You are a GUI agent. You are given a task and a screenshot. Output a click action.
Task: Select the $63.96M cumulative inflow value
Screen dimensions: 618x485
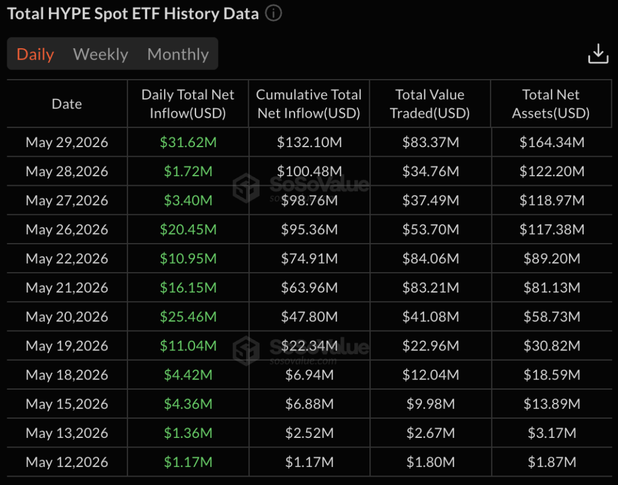[x=309, y=288]
